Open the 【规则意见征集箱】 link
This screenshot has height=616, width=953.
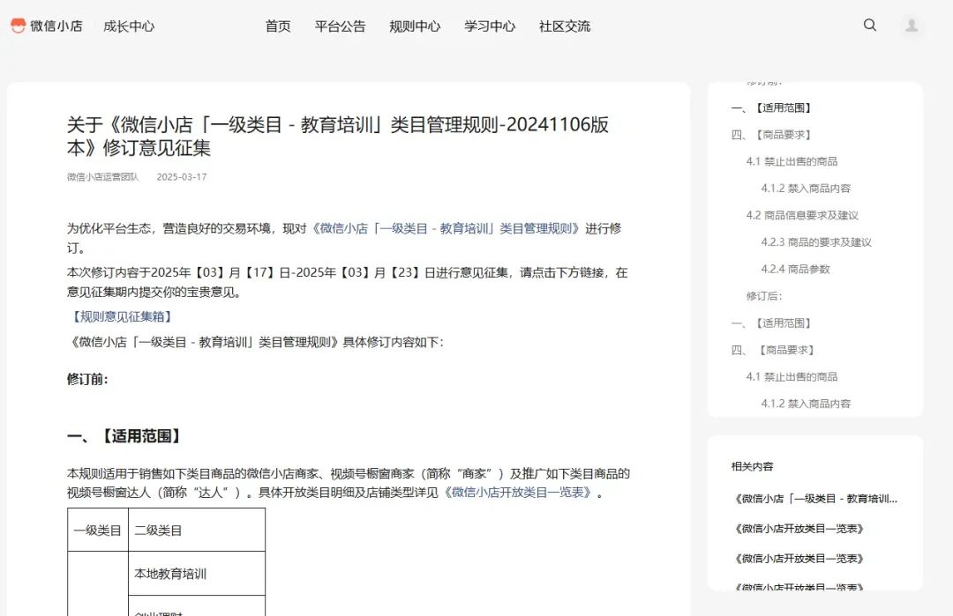click(122, 316)
